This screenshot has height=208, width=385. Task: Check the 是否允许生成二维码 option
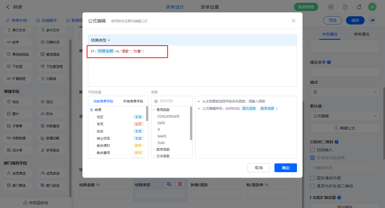tap(312, 186)
